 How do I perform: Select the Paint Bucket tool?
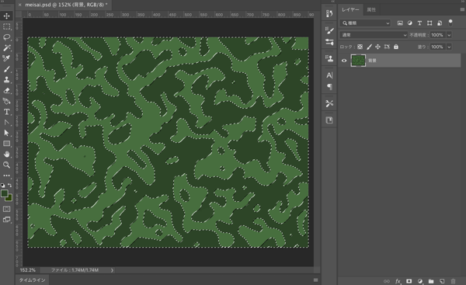tap(6, 101)
